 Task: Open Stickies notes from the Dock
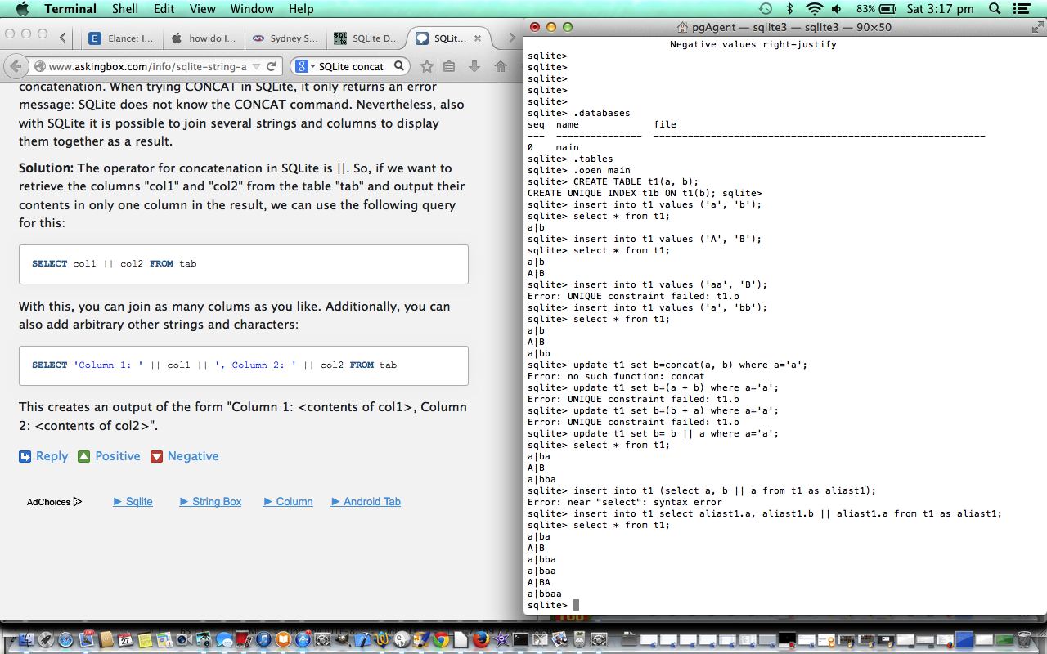[145, 639]
